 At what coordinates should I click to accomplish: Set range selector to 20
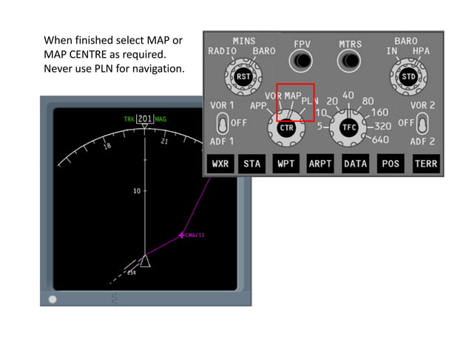click(x=332, y=101)
